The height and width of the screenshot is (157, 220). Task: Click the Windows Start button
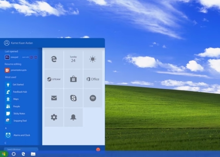pyautogui.click(x=4, y=154)
